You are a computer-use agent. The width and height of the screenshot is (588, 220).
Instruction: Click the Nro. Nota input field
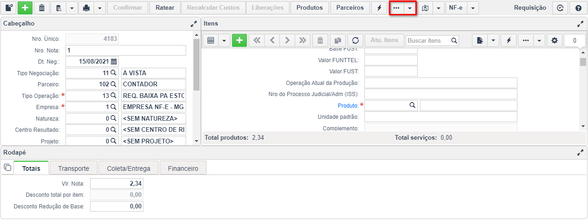pos(126,50)
